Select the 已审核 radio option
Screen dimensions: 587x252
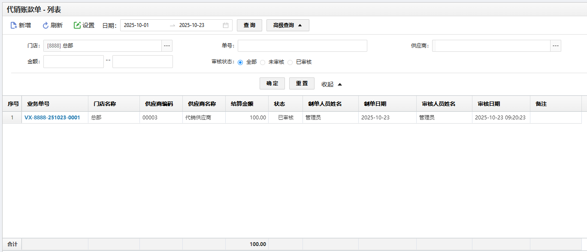tap(290, 62)
